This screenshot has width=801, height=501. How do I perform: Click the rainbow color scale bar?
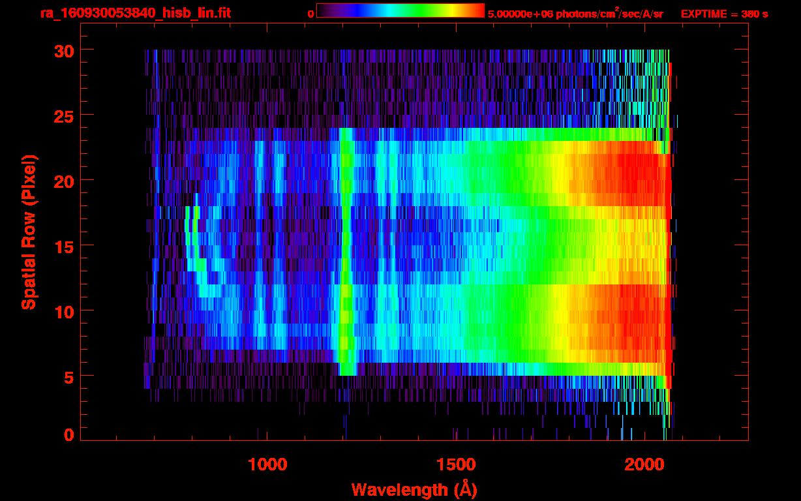tap(400, 10)
